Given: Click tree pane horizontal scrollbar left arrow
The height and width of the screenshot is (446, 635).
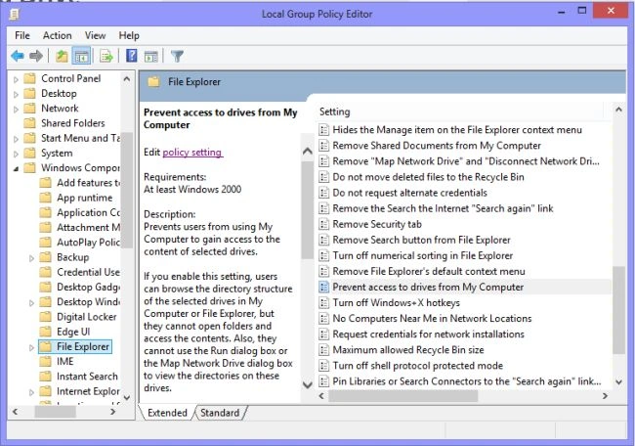Looking at the screenshot, I should [x=15, y=412].
